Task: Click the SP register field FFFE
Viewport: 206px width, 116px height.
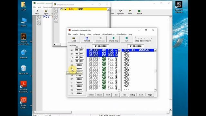Action: click(x=80, y=76)
